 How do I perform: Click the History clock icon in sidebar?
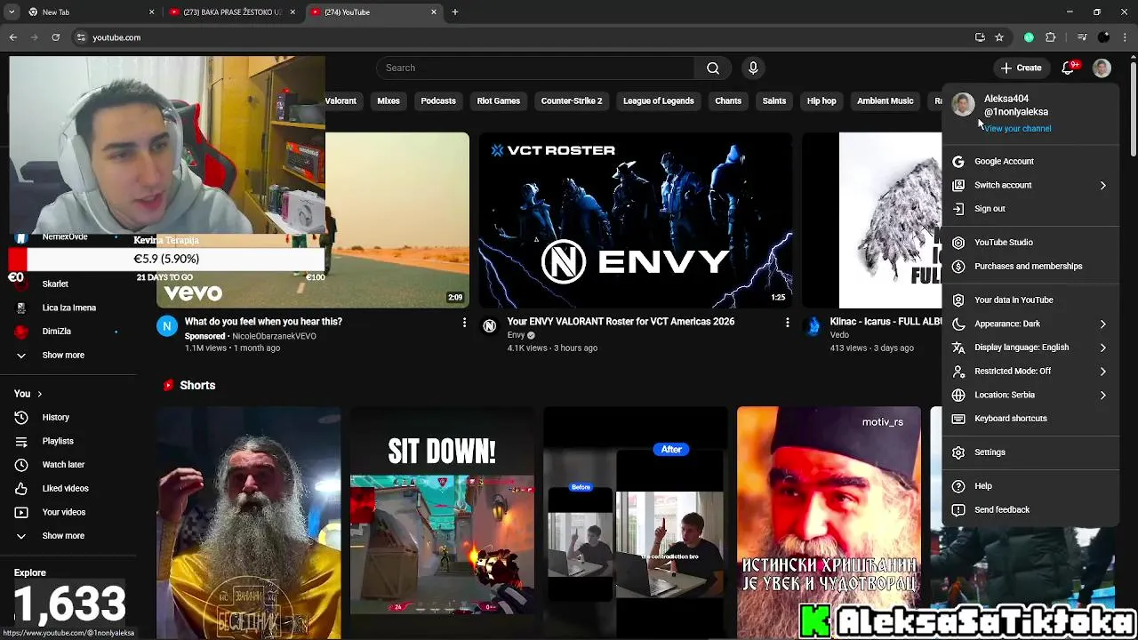tap(21, 417)
